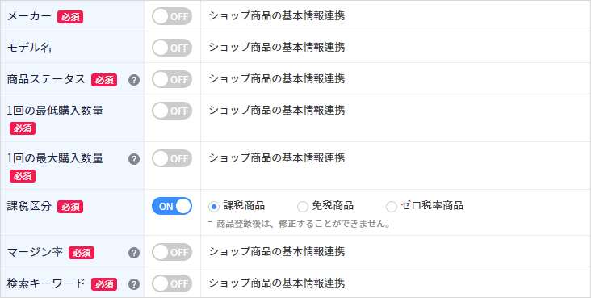591x298 pixels.
Task: Click the 課税区分 row label
Action: (x=29, y=206)
